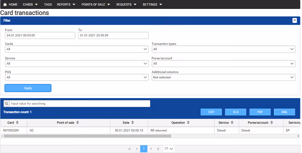
Task: Open the Requests menu
Action: coord(126,4)
